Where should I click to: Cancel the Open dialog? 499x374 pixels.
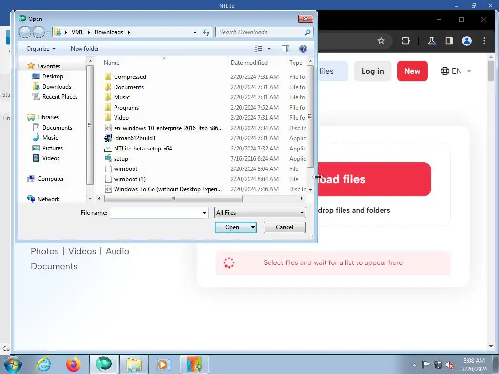(x=285, y=227)
